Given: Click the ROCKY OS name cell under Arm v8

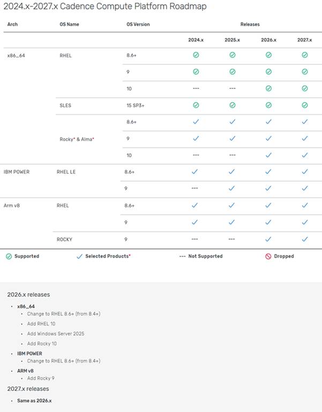Looking at the screenshot, I should click(x=64, y=240).
